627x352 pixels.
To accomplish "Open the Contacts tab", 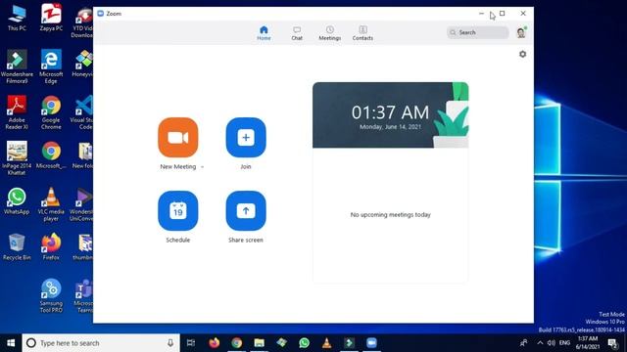I will click(x=362, y=33).
